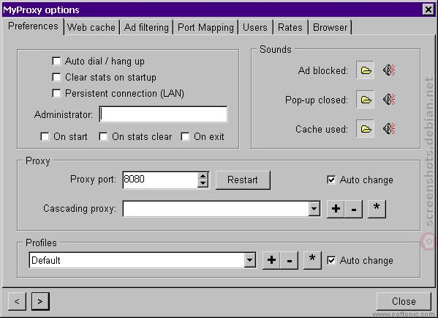
Task: Play the Cache used sound
Action: point(389,129)
